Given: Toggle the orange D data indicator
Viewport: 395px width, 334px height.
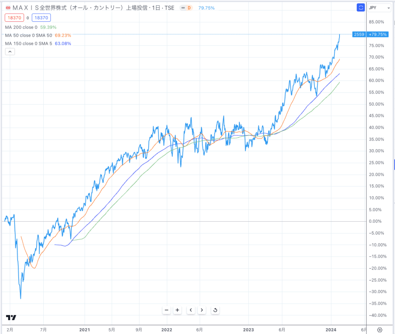Looking at the screenshot, I should click(186, 8).
